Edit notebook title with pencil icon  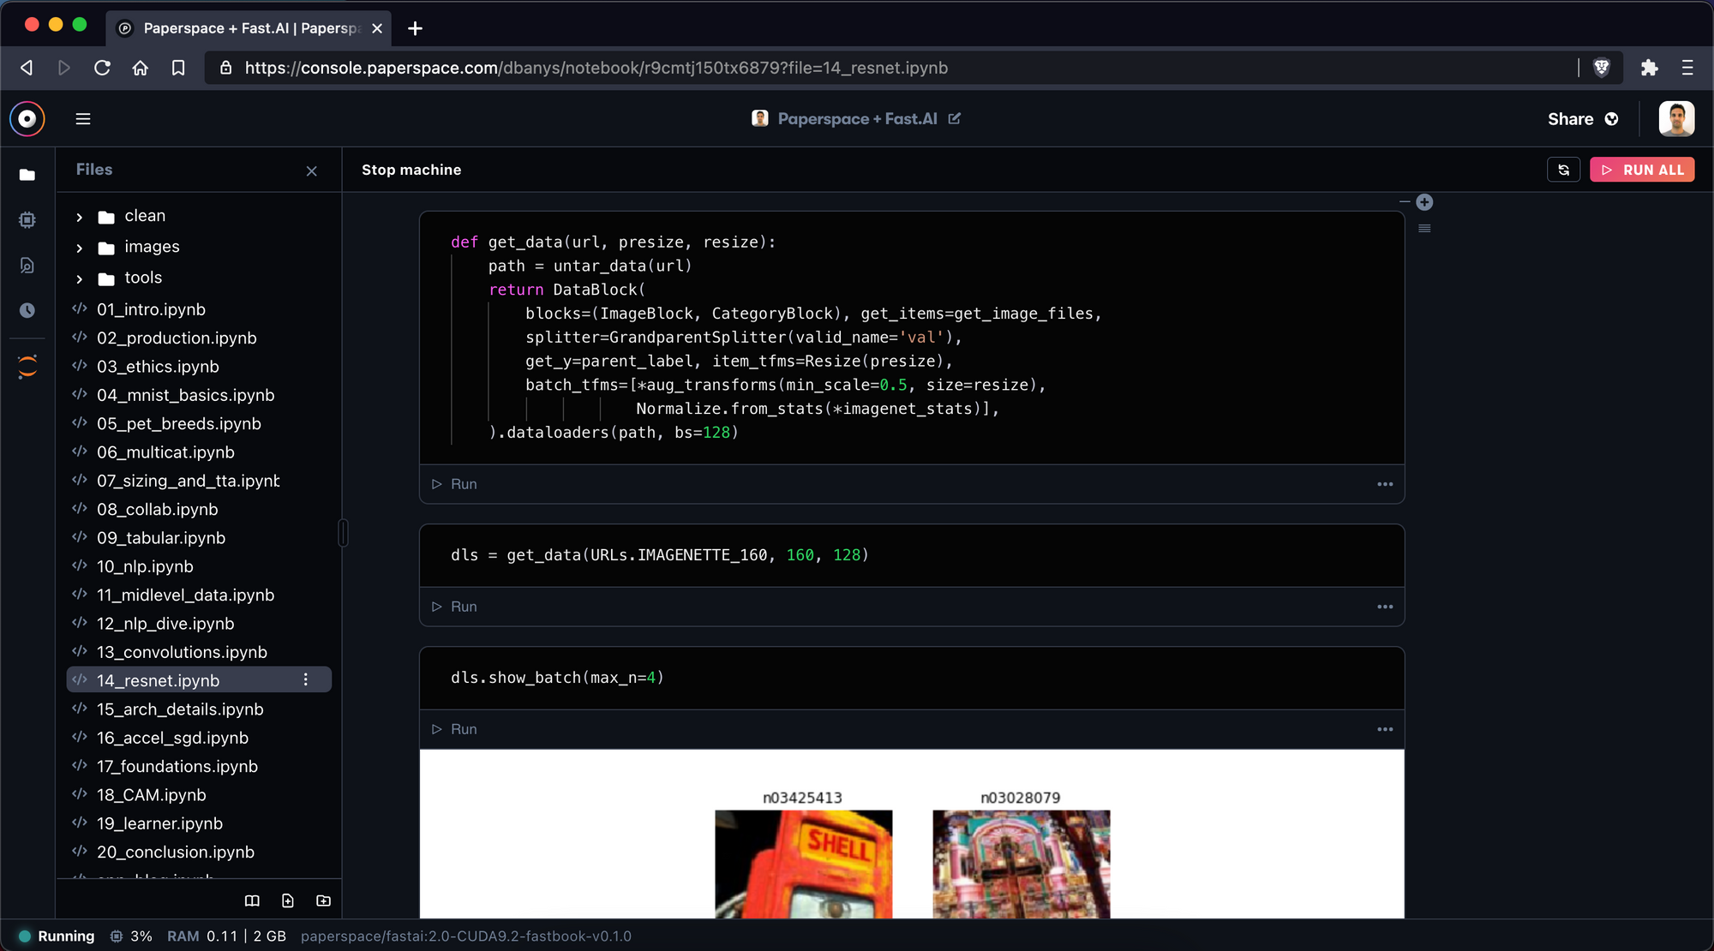click(x=955, y=119)
